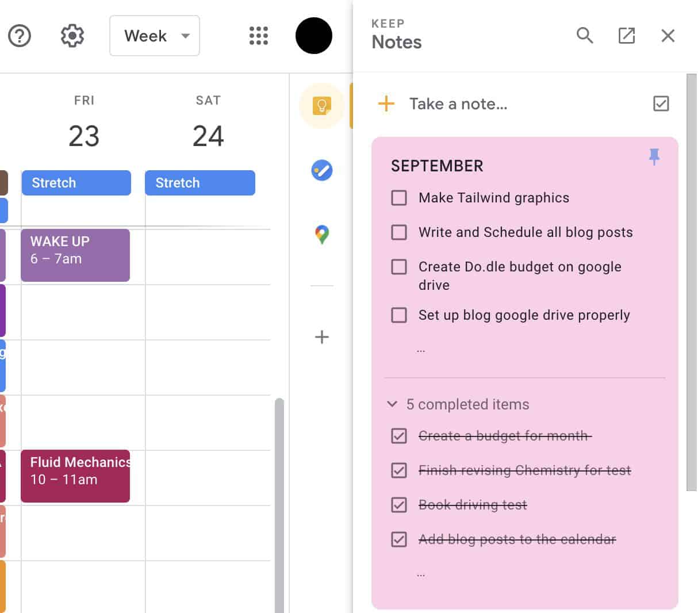Image resolution: width=698 pixels, height=613 pixels.
Task: Open the Calendar settings menu
Action: point(72,36)
